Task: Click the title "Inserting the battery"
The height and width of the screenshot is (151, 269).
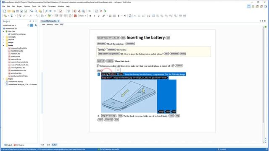Action: [x=146, y=37]
